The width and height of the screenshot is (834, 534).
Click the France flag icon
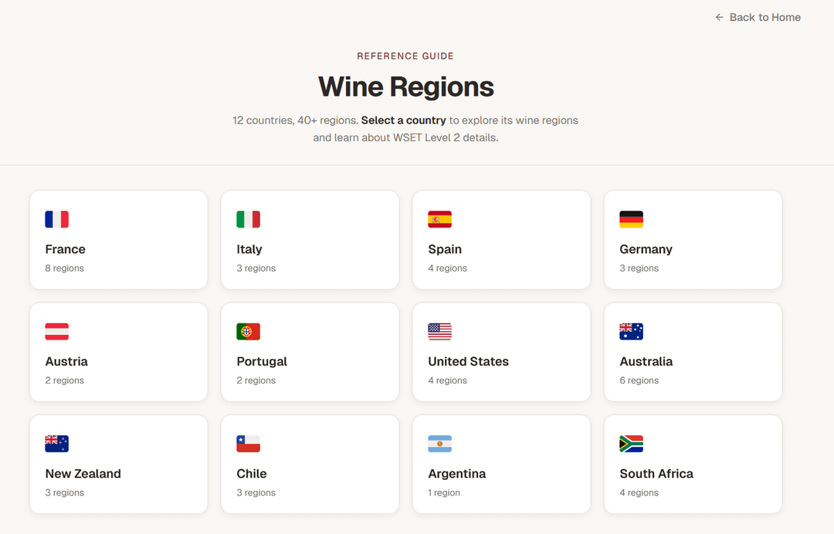56,219
